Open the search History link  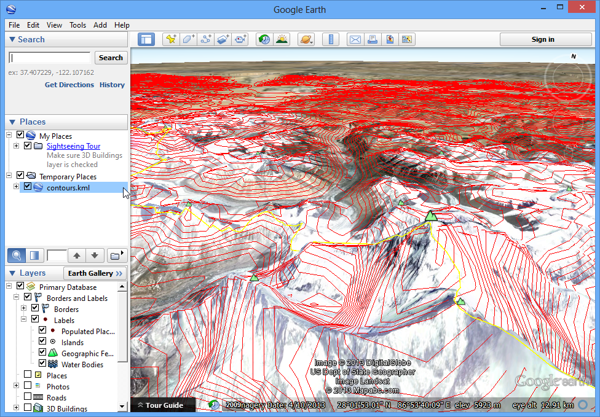(x=112, y=85)
